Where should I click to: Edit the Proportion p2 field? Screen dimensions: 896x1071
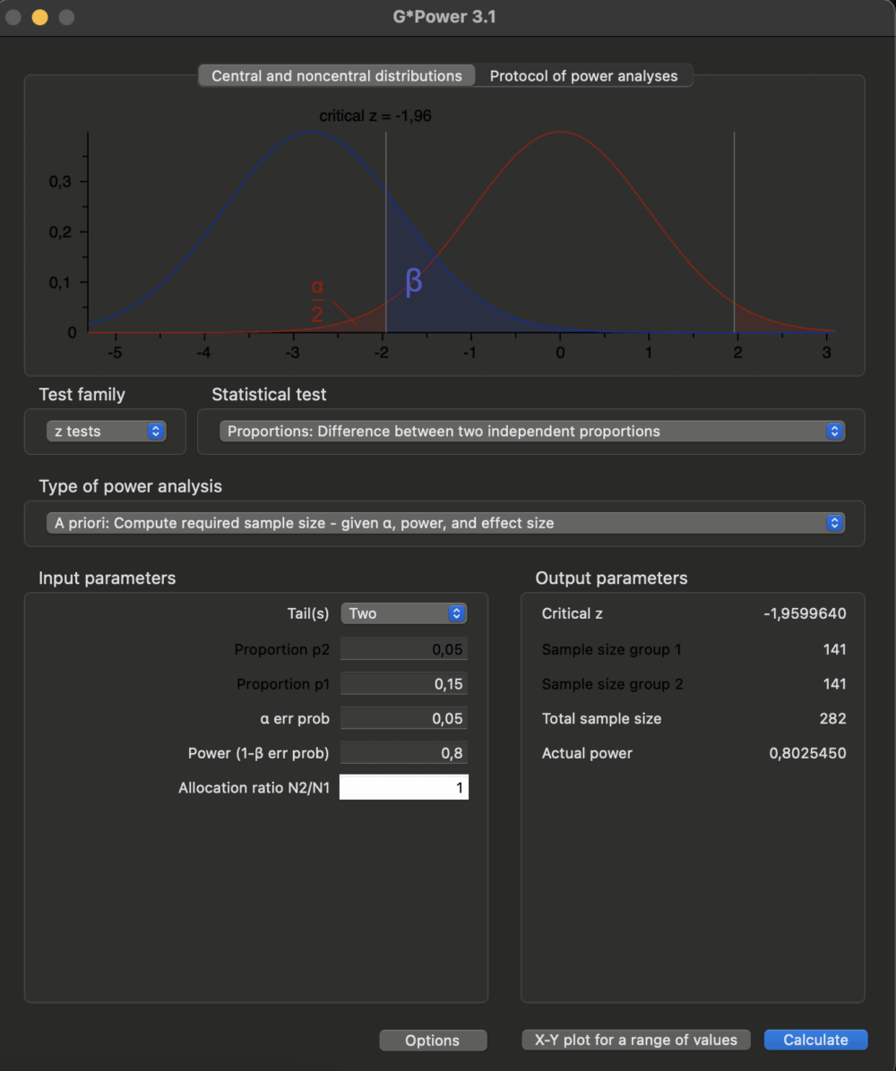[404, 649]
